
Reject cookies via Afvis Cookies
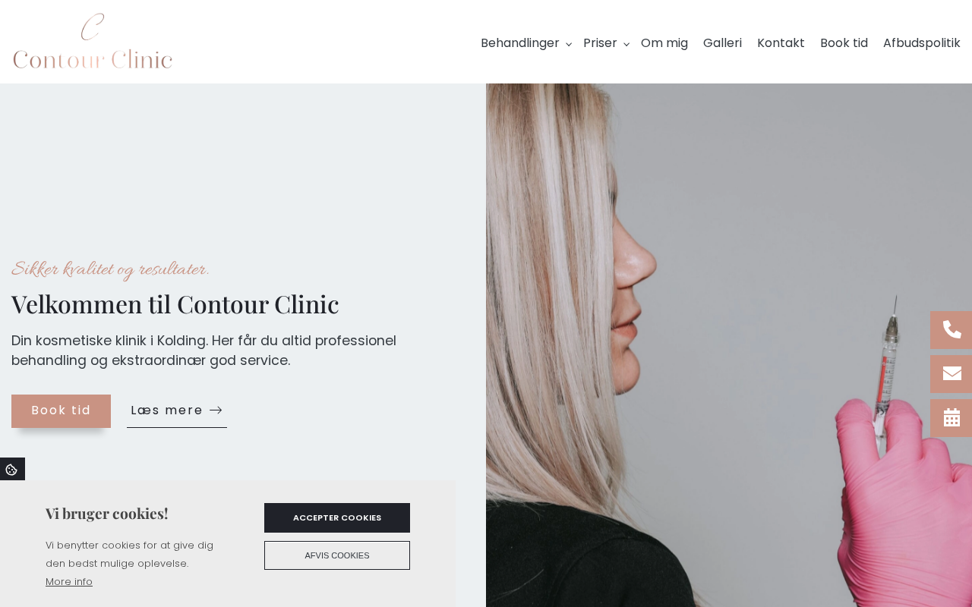337,555
